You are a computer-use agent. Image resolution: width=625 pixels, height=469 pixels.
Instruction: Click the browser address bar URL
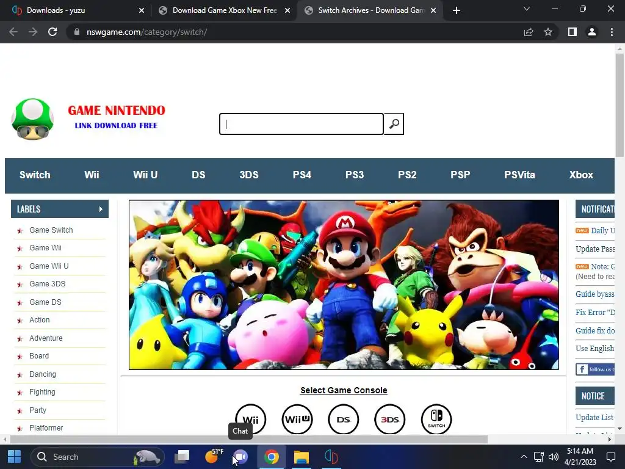(146, 32)
